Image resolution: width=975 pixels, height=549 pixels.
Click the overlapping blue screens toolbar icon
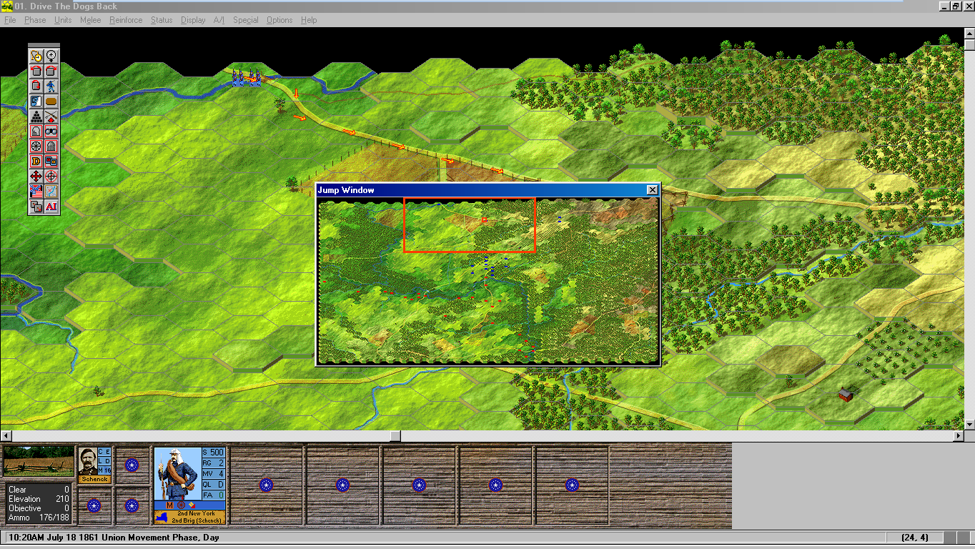[x=51, y=161]
